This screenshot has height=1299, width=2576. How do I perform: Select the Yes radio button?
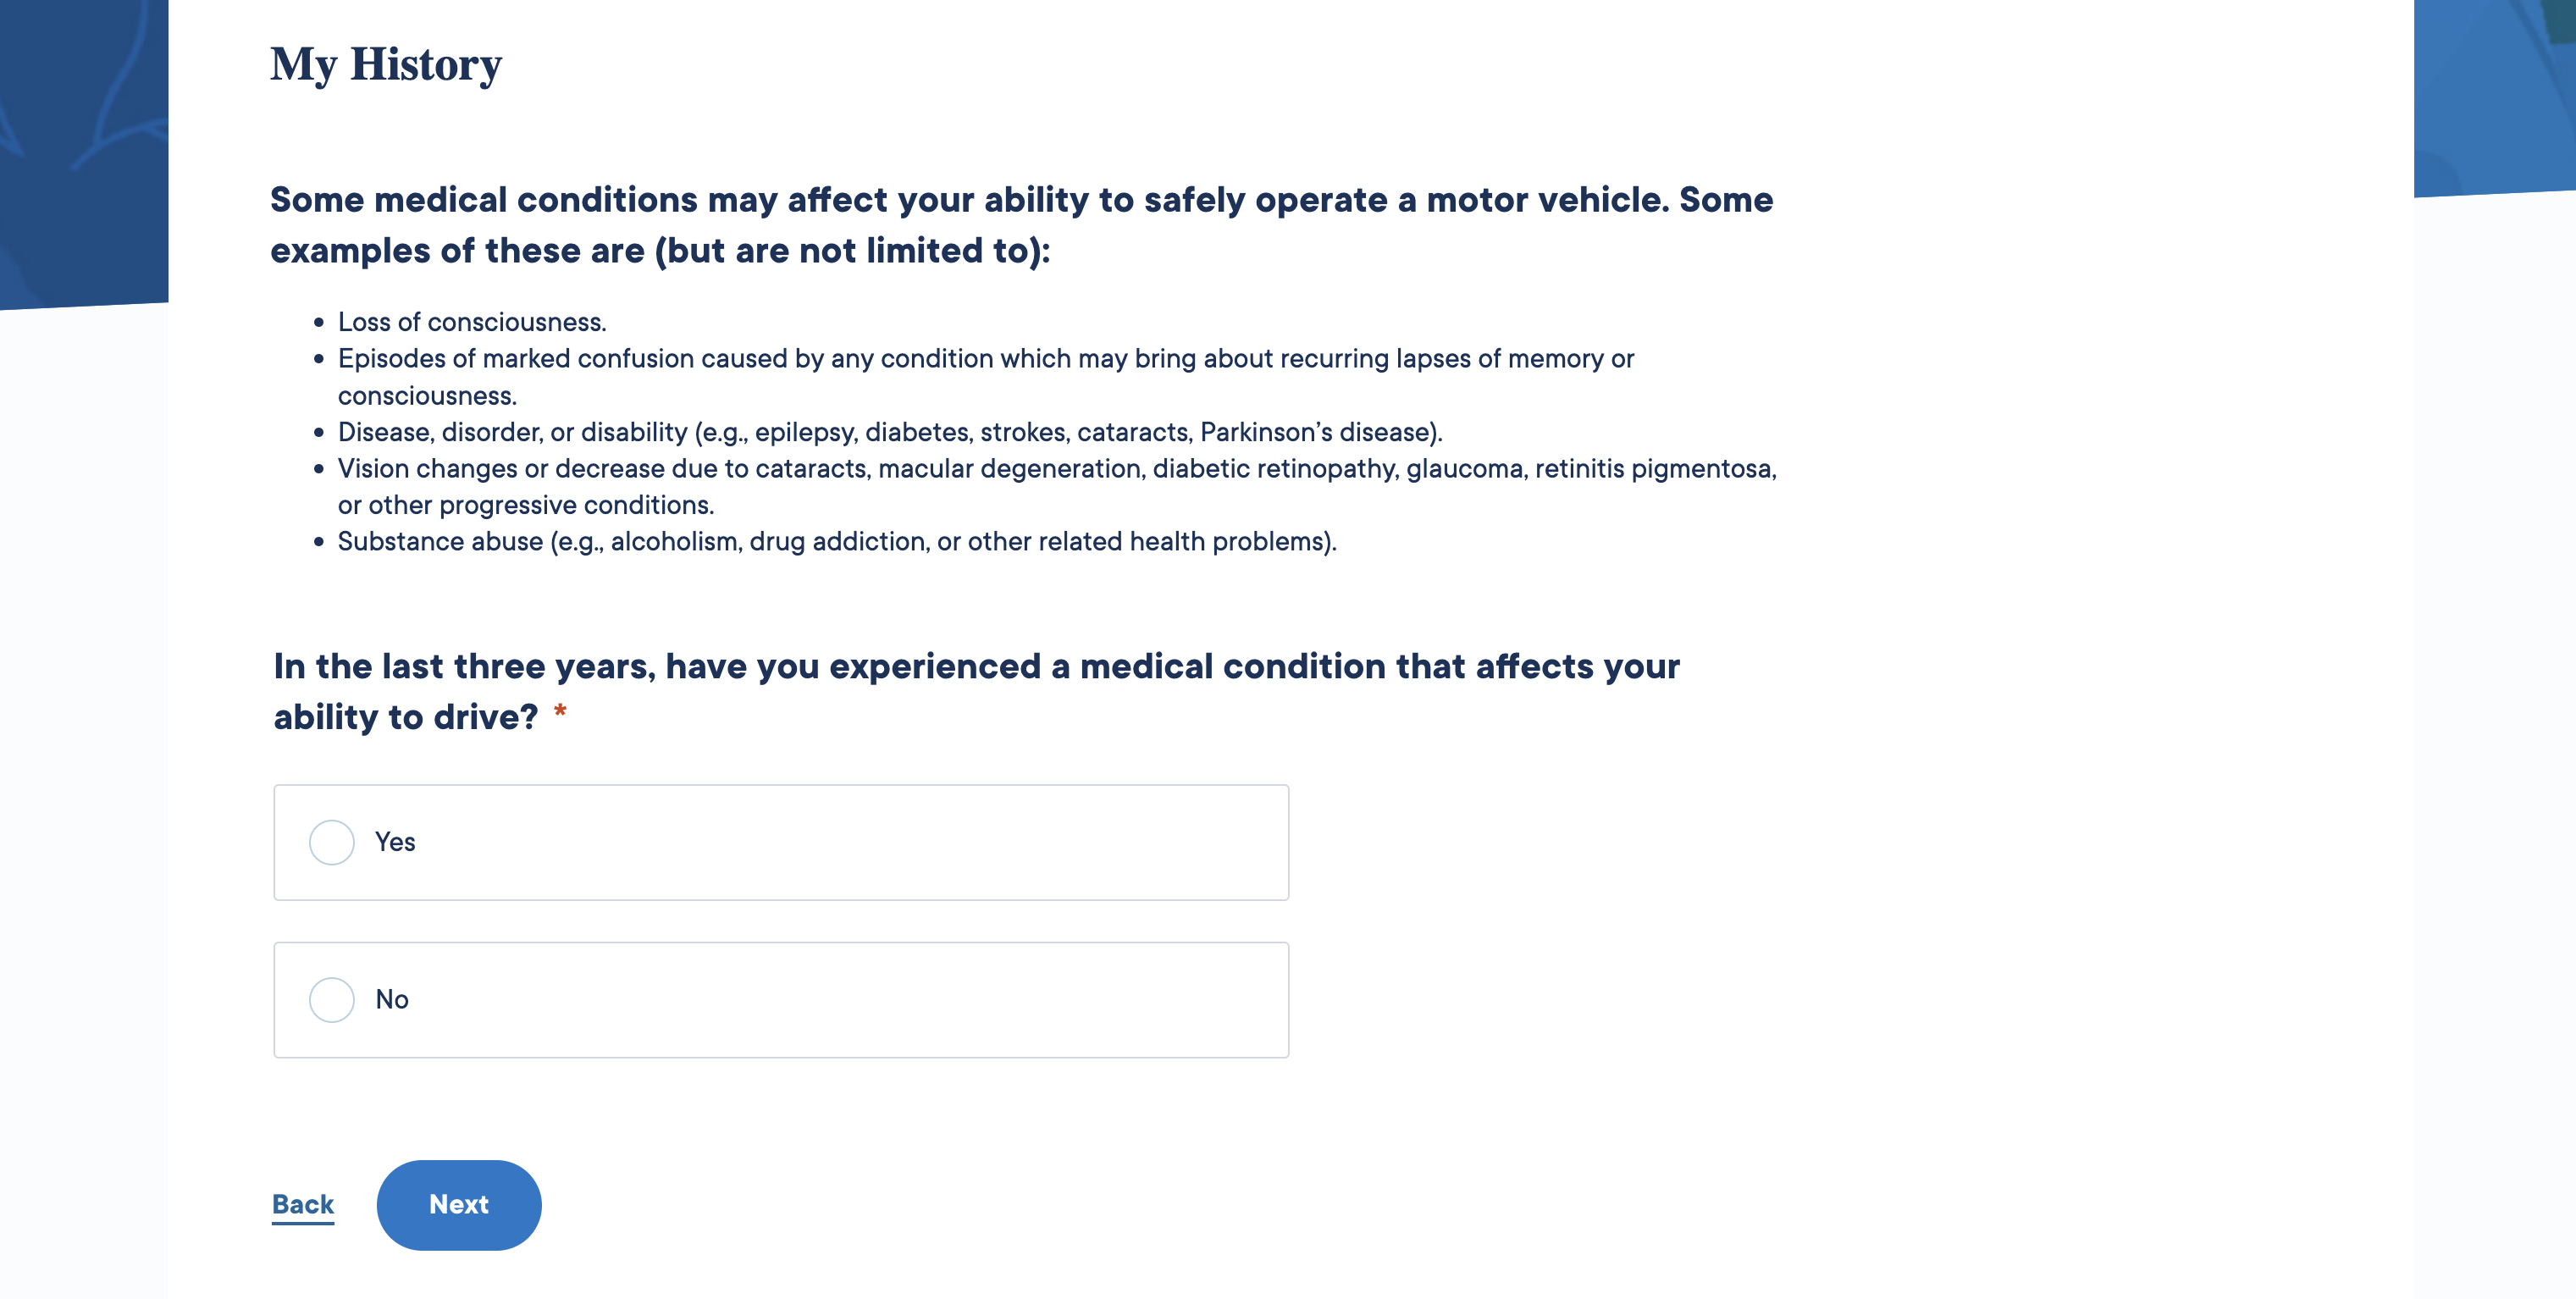(331, 842)
